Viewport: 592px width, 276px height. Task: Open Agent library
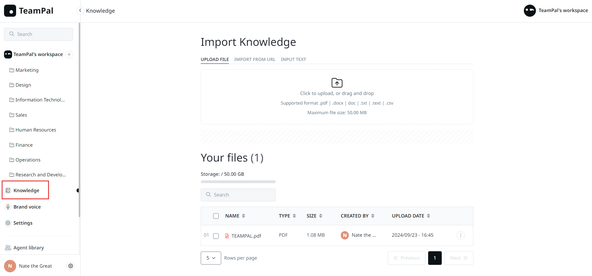tap(29, 248)
